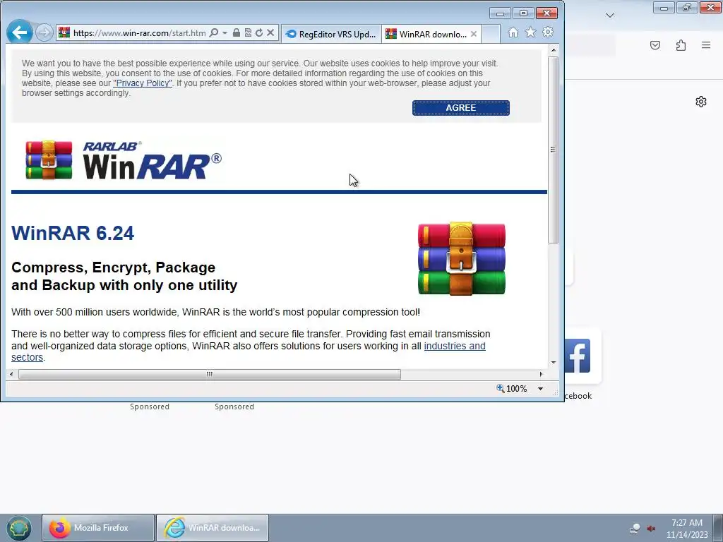The image size is (723, 542).
Task: Click the vertical scrollbar thumb
Action: pyautogui.click(x=554, y=150)
